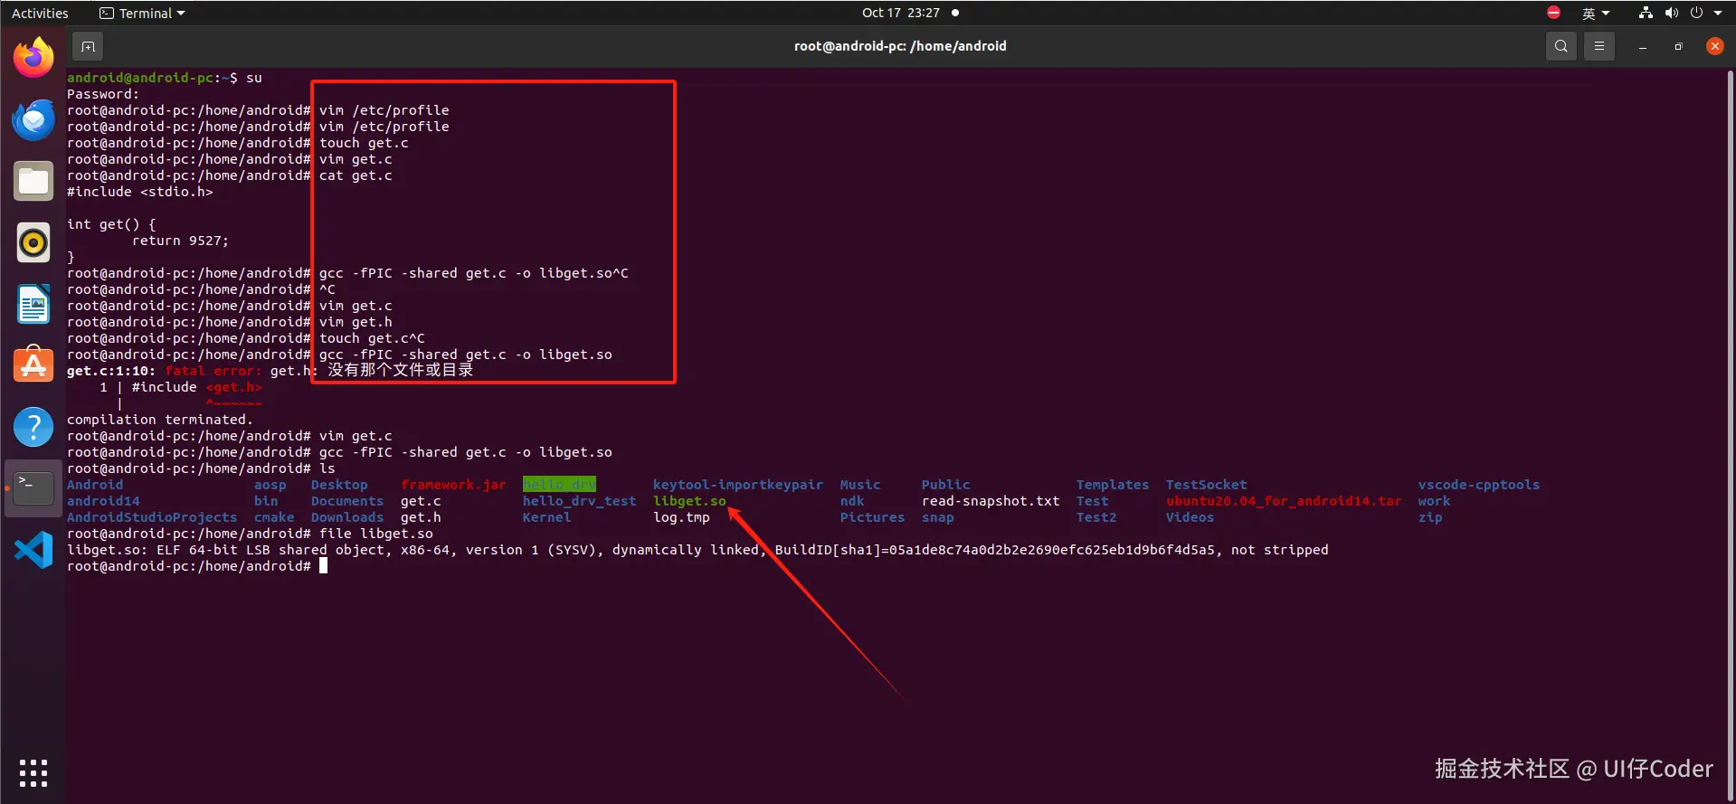Click the Kernel directory name
Image resolution: width=1736 pixels, height=804 pixels.
tap(546, 517)
